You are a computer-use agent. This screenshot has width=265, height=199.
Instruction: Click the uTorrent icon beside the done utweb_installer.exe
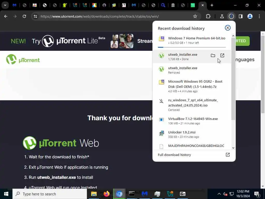(161, 55)
